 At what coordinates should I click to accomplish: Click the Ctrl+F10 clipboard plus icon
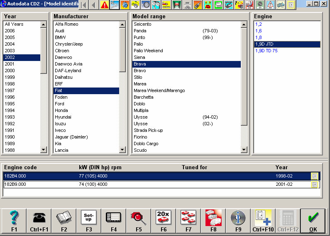click(x=263, y=220)
